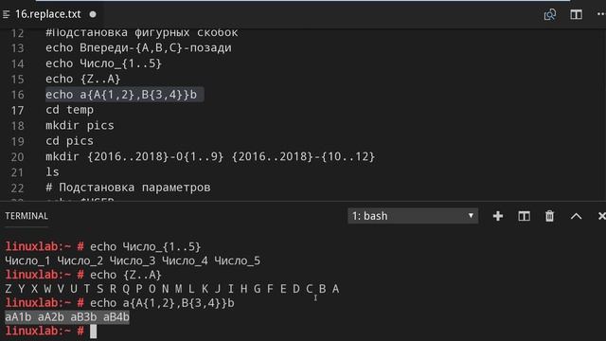606x341 pixels.
Task: Click line 'echo Впереди-{A,B,C}-позади'
Action: [x=139, y=48]
